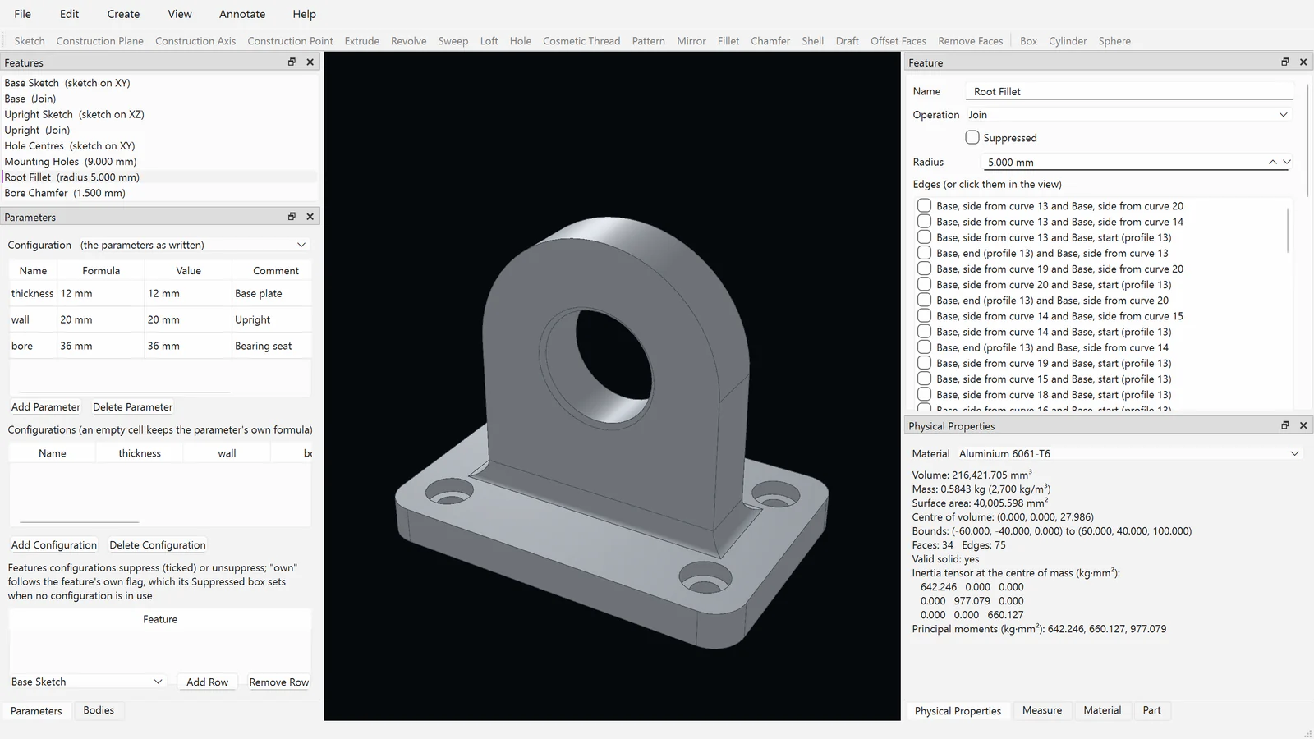
Task: Float the Parameters panel
Action: 292,217
